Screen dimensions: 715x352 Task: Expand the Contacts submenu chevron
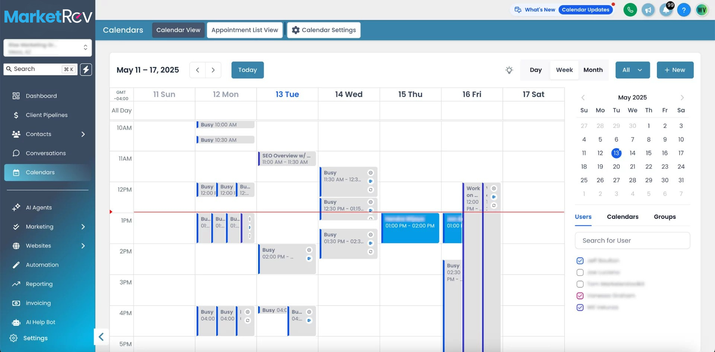[x=83, y=134]
